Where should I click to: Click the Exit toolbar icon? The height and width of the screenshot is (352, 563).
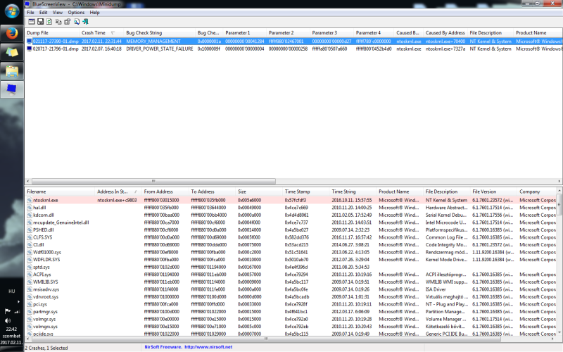(x=85, y=22)
